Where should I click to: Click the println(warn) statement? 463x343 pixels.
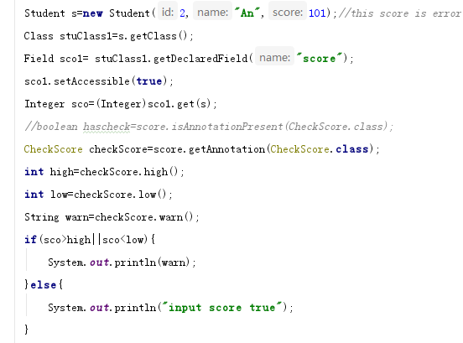point(122,262)
